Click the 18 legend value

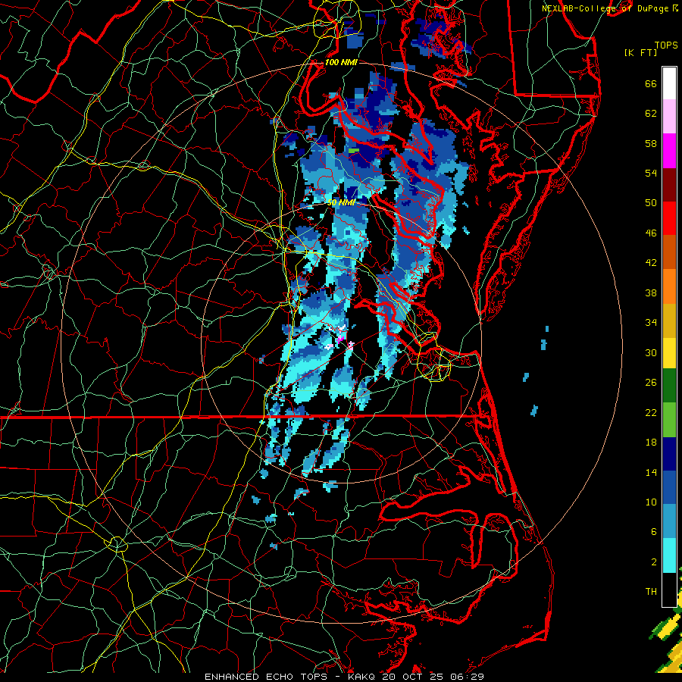pyautogui.click(x=651, y=443)
